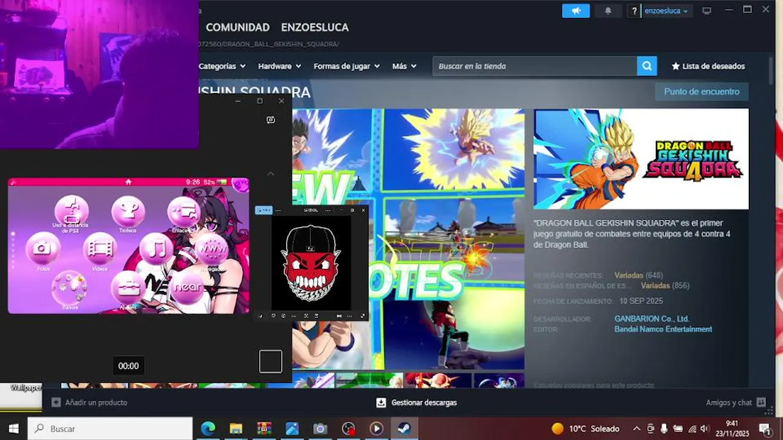This screenshot has width=783, height=440.
Task: Expand the Hardware store menu
Action: [280, 66]
